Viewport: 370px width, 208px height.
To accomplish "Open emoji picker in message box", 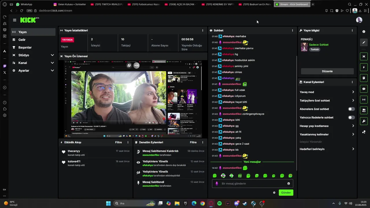I will coord(288,184).
